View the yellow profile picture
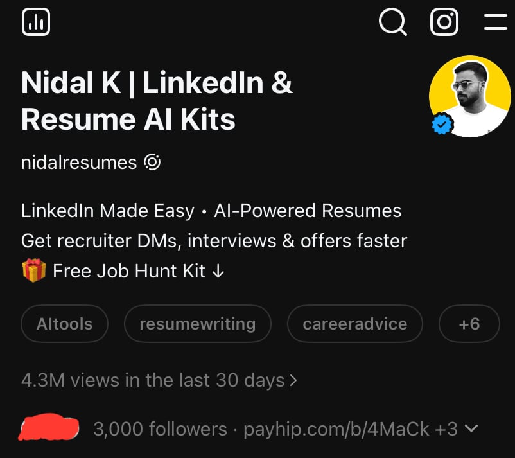The image size is (515, 458). point(469,96)
